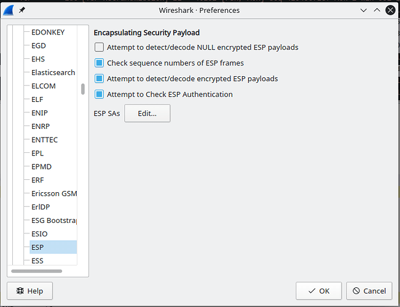Open the ESP SAs Edit dialog
Viewport: 400px width, 307px height.
coord(147,114)
